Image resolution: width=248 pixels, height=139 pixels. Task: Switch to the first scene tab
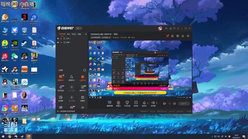[62, 34]
